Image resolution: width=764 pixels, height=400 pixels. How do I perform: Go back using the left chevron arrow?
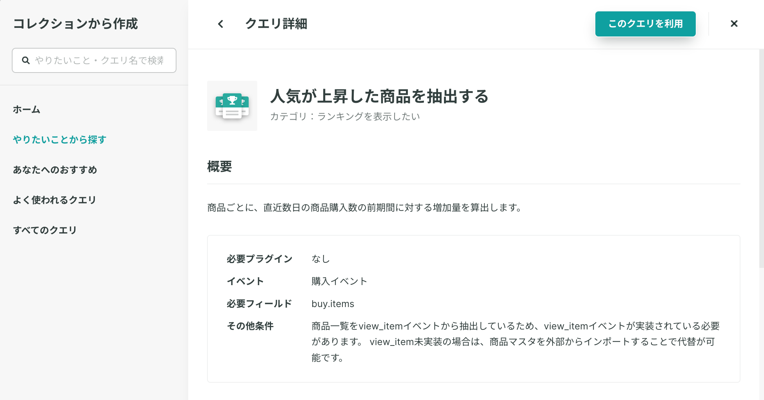[221, 24]
